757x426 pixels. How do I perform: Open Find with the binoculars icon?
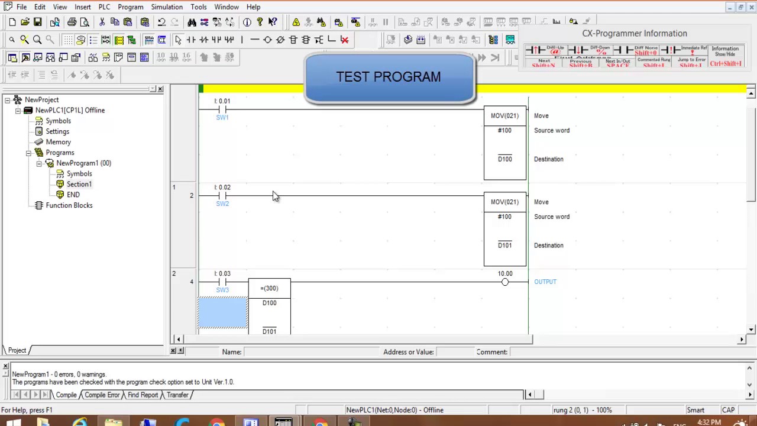[x=192, y=22]
